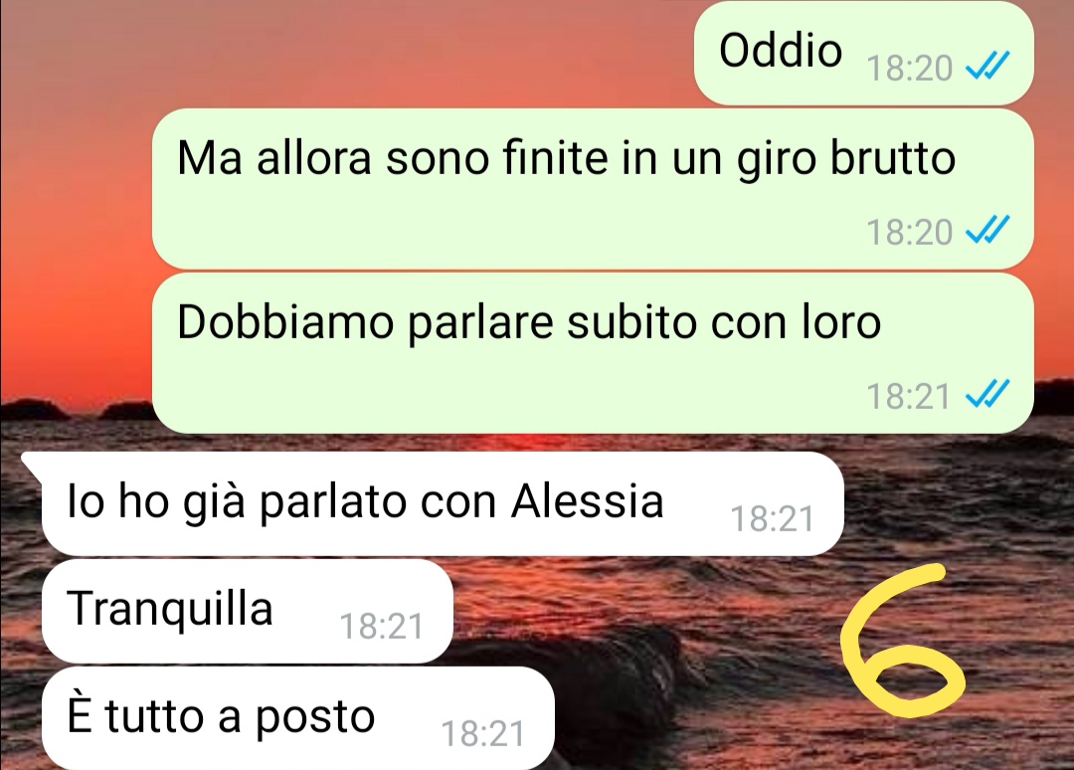
Task: Click the read-receipt checkmarks on the 'giro brutto' message
Action: (987, 230)
